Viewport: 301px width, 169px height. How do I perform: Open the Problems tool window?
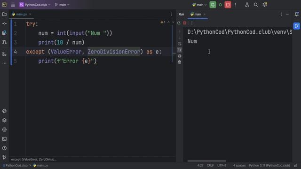(x=4, y=148)
